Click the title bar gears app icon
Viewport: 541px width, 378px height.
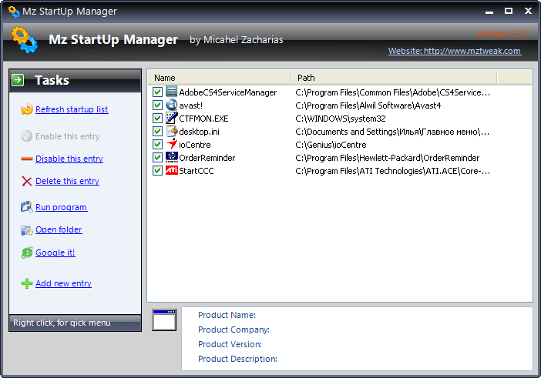tap(13, 12)
